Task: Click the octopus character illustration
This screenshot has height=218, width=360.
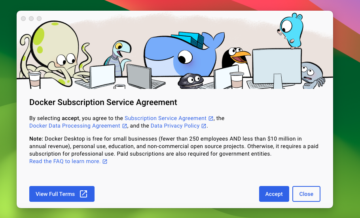Action: coord(55,53)
